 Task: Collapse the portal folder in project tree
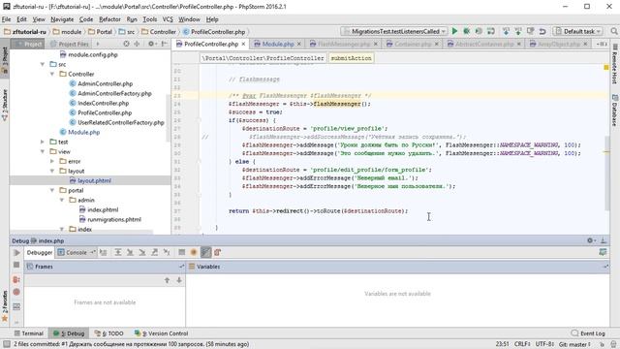(x=51, y=190)
